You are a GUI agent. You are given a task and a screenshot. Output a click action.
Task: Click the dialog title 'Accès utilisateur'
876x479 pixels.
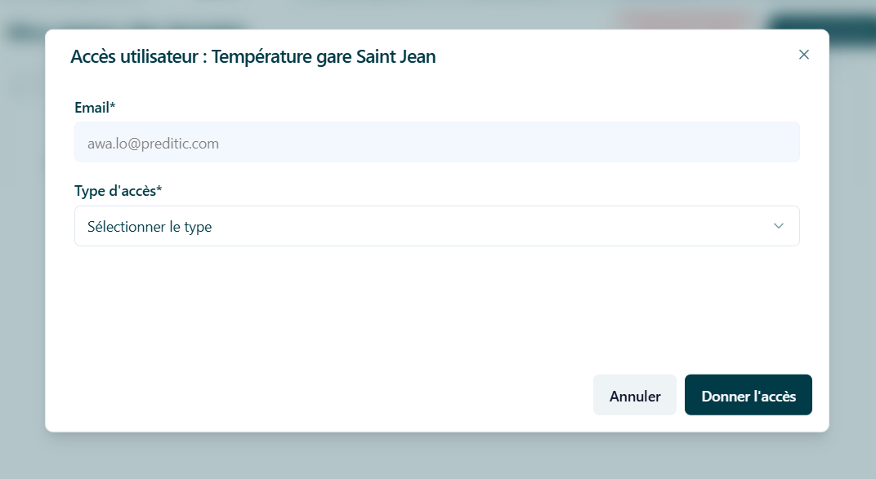134,56
